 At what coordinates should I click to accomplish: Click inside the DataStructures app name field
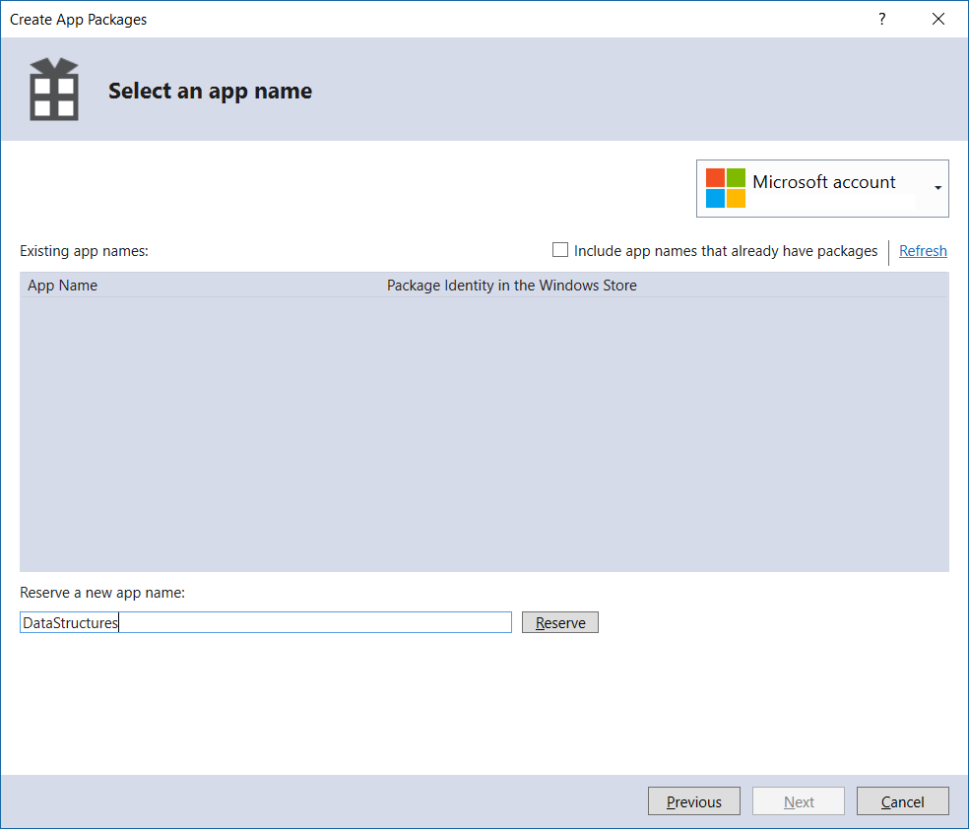pyautogui.click(x=266, y=621)
